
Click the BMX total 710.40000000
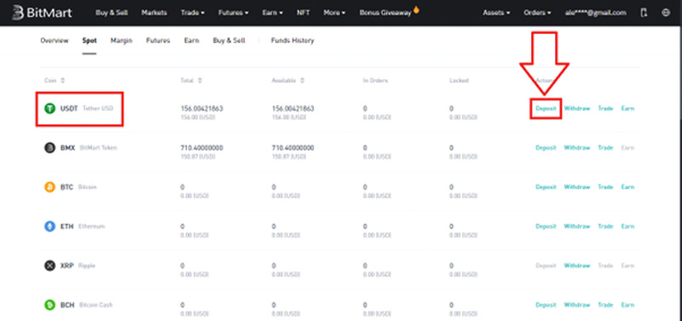202,148
